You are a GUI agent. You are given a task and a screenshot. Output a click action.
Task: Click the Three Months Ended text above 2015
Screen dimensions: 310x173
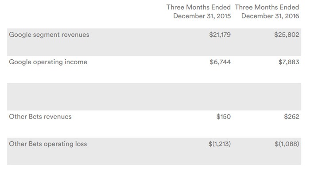coord(198,8)
